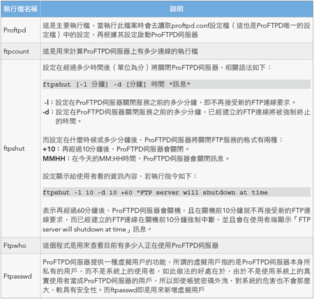Click the MMHH format explanation line
The image size is (314, 299).
136,159
